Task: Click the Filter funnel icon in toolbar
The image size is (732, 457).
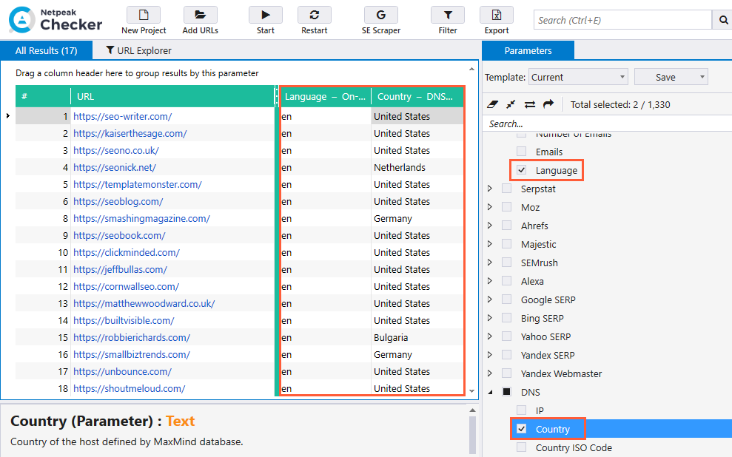Action: coord(448,16)
